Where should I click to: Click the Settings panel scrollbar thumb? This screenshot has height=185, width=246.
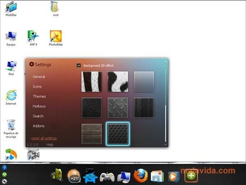(x=166, y=123)
